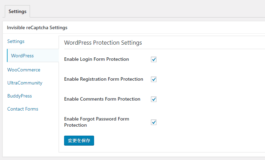Disable the Login Form Protection checkbox
This screenshot has width=265, height=160.
pos(154,59)
